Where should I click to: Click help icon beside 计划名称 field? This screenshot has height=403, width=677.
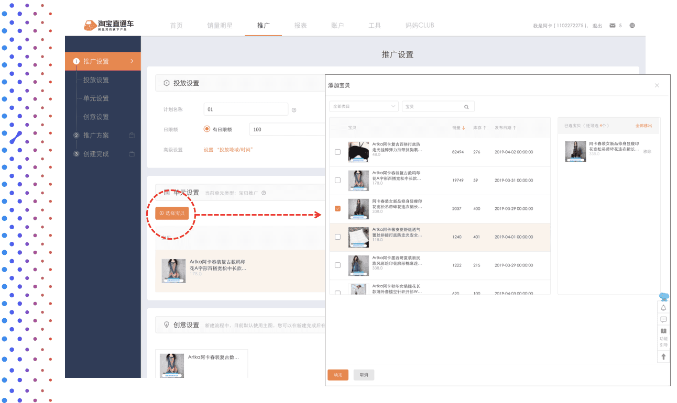[x=294, y=110]
